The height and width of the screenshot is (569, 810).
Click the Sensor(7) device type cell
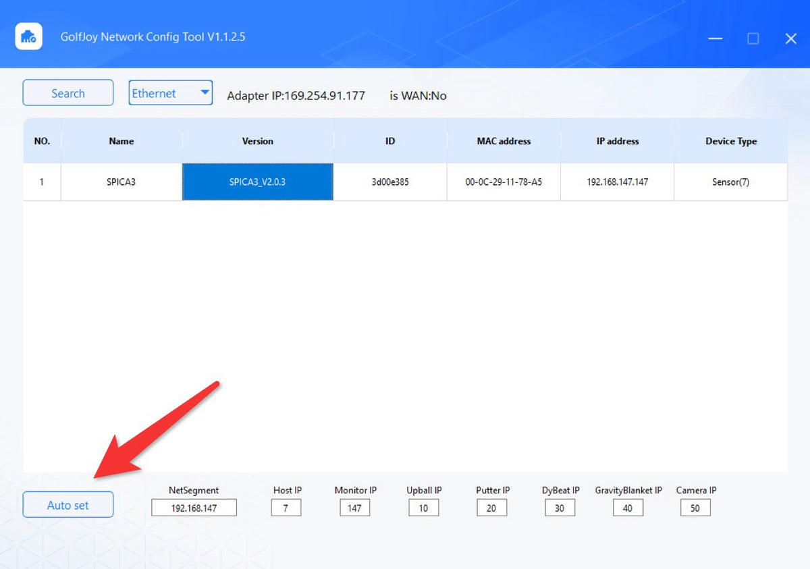(731, 182)
